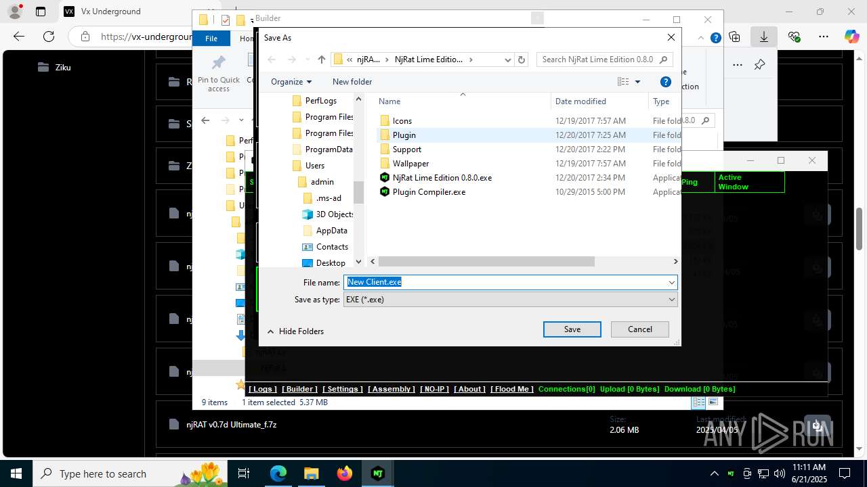This screenshot has width=867, height=487.
Task: Open File tab in File Explorer
Action: [211, 39]
